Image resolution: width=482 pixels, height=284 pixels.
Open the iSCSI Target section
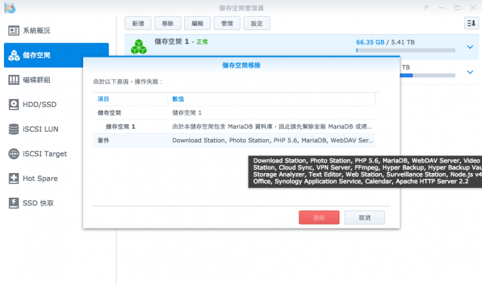tap(44, 154)
